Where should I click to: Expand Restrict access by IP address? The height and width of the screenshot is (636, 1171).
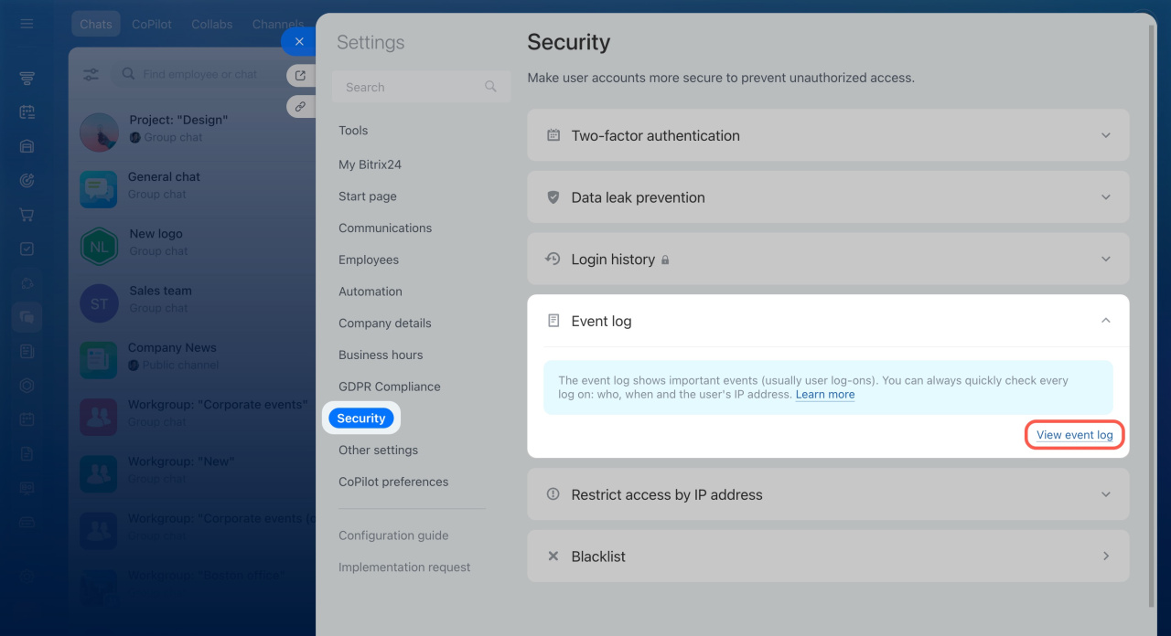1105,494
